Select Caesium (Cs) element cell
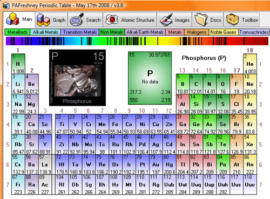 coord(18,164)
